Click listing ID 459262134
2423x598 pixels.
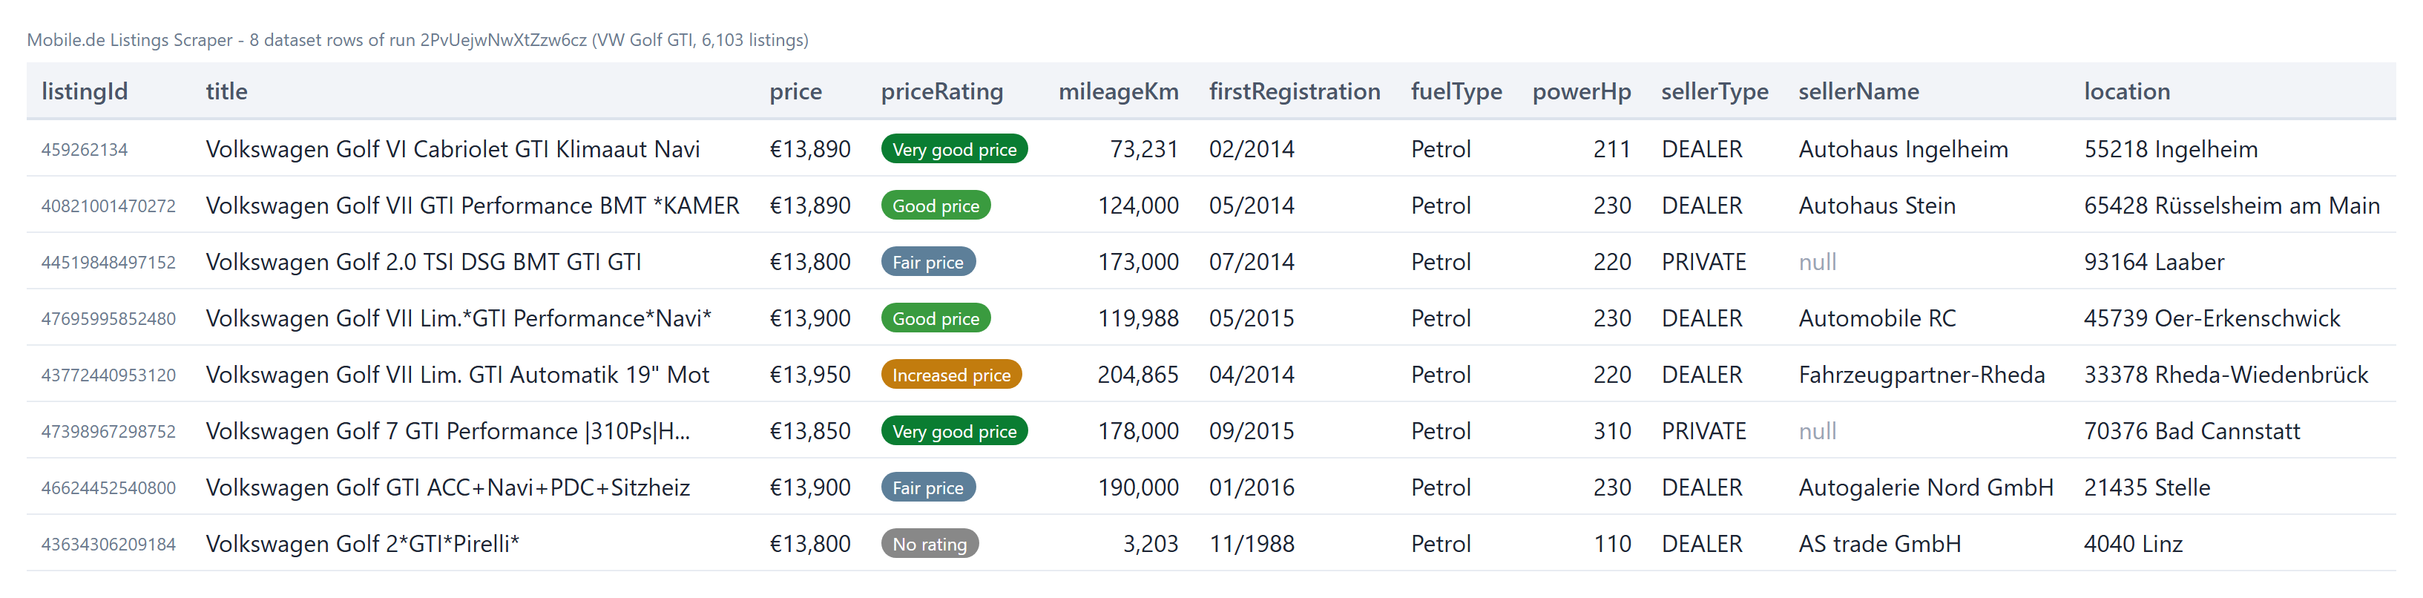pos(85,150)
